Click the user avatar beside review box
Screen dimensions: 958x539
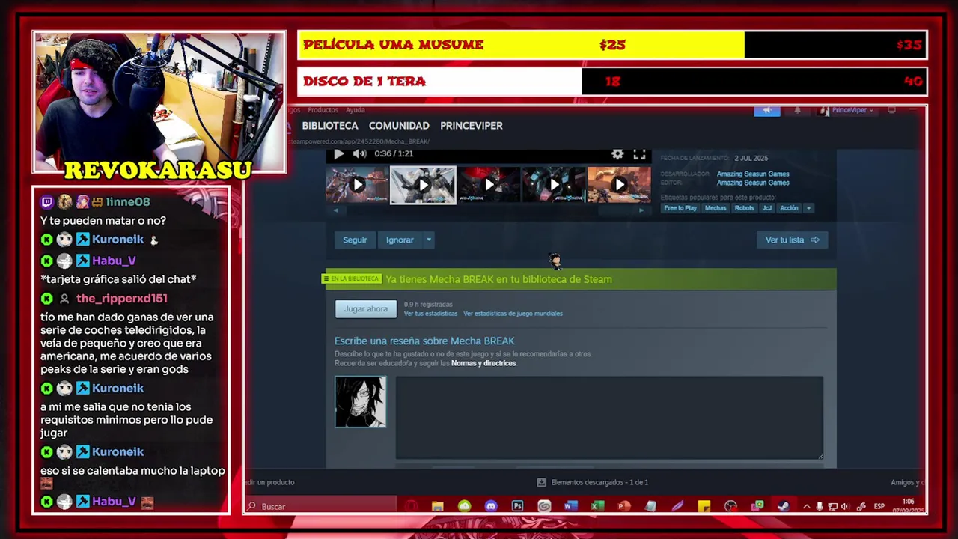pos(361,402)
